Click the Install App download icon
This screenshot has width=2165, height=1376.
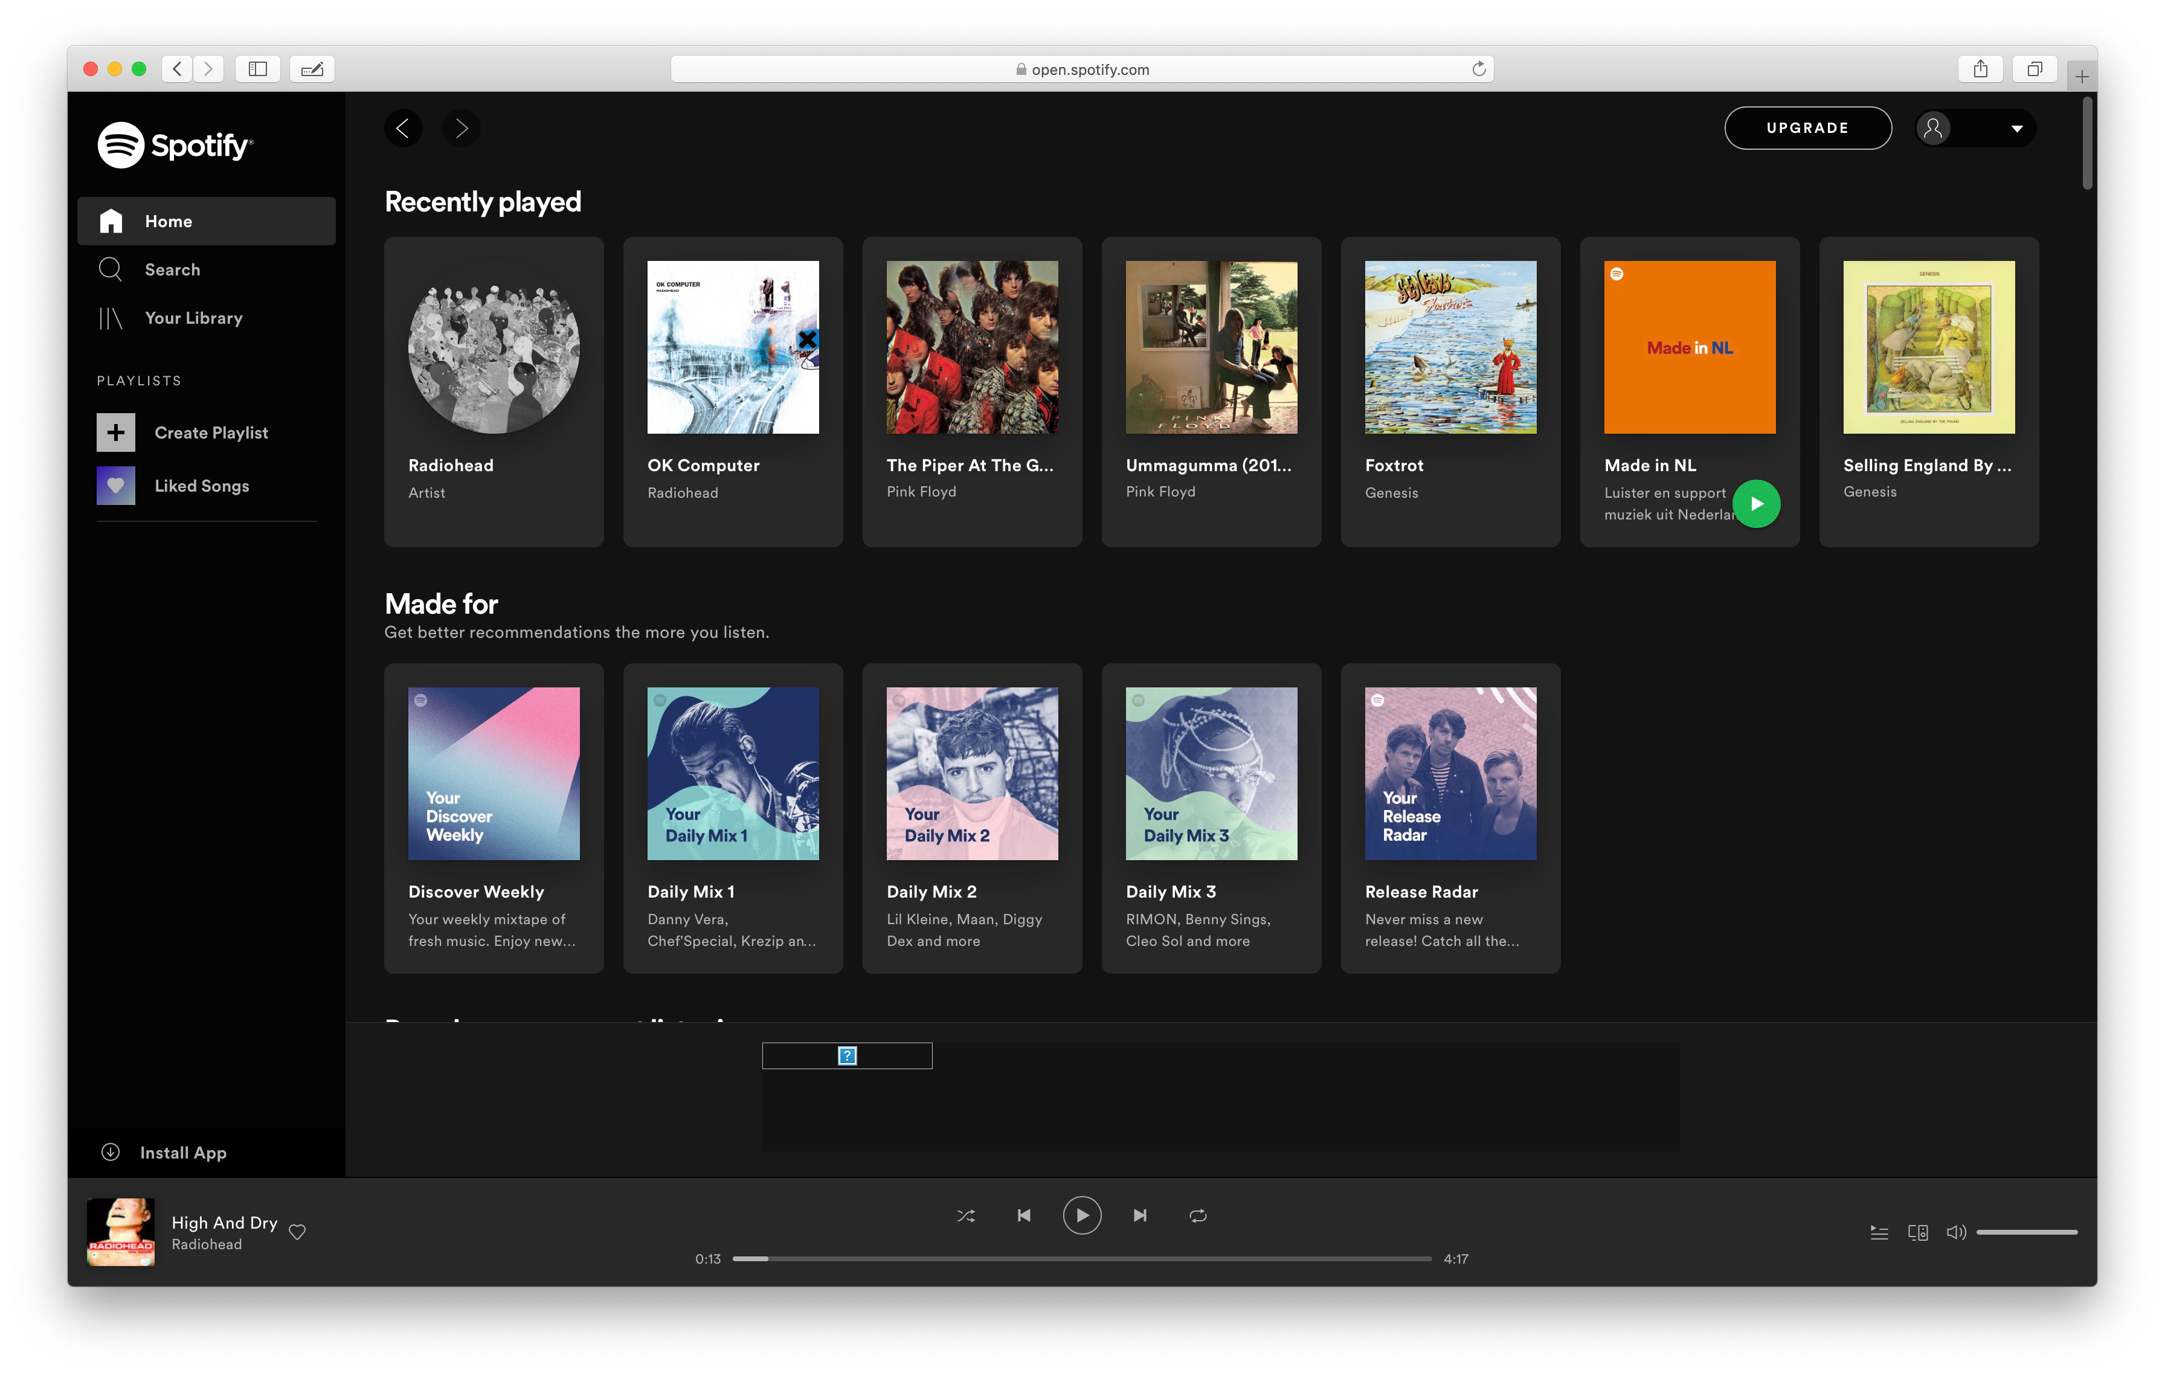[x=111, y=1153]
